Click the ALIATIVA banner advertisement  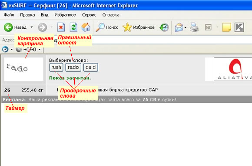pyautogui.click(x=233, y=69)
